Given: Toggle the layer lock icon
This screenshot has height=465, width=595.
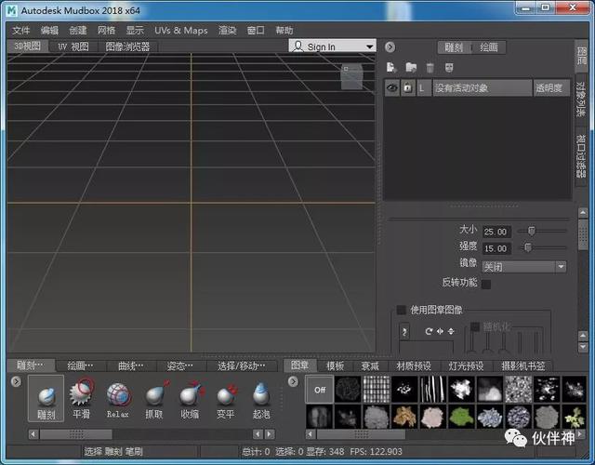Looking at the screenshot, I should (x=408, y=88).
